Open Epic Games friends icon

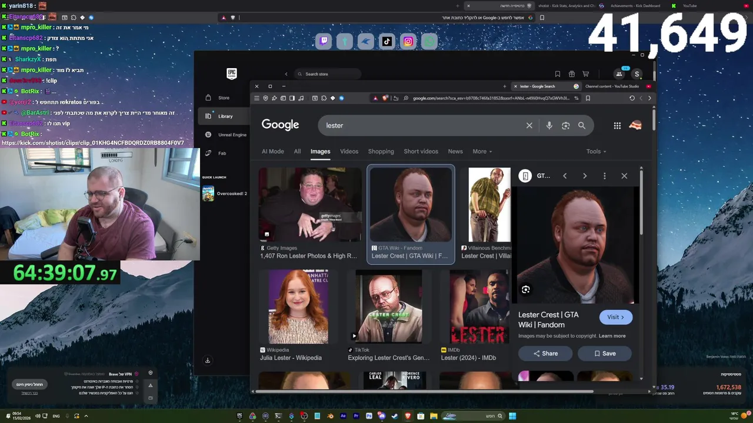(x=619, y=74)
